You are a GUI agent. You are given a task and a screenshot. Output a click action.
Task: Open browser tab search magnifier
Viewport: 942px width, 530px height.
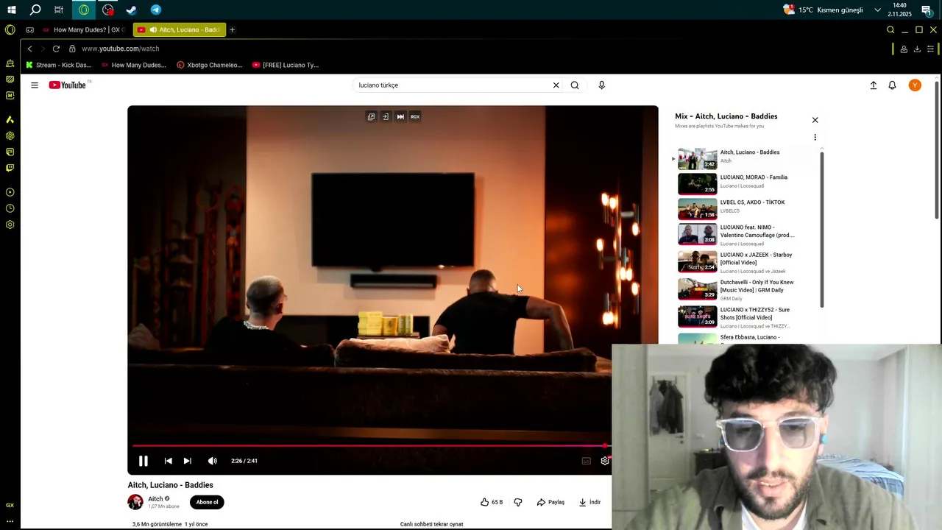pos(890,30)
